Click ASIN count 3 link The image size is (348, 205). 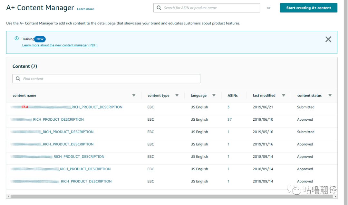pyautogui.click(x=228, y=107)
